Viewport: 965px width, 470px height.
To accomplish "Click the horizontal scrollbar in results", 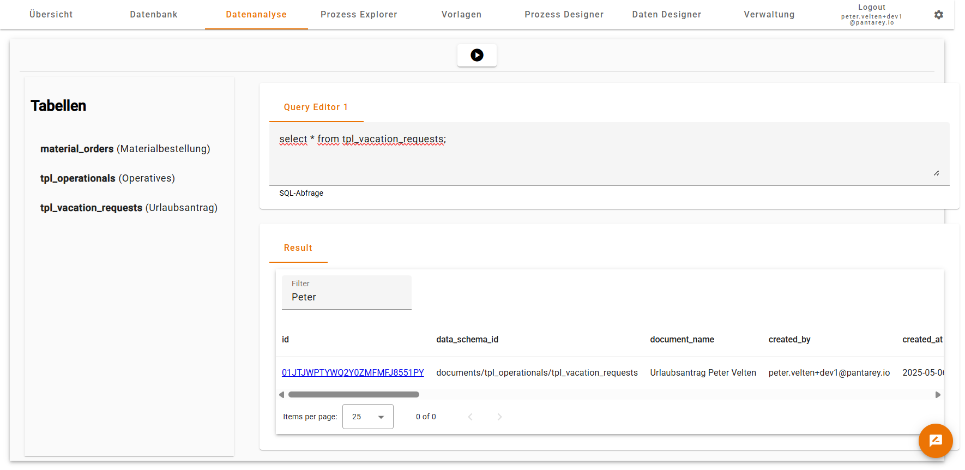I will [x=353, y=394].
